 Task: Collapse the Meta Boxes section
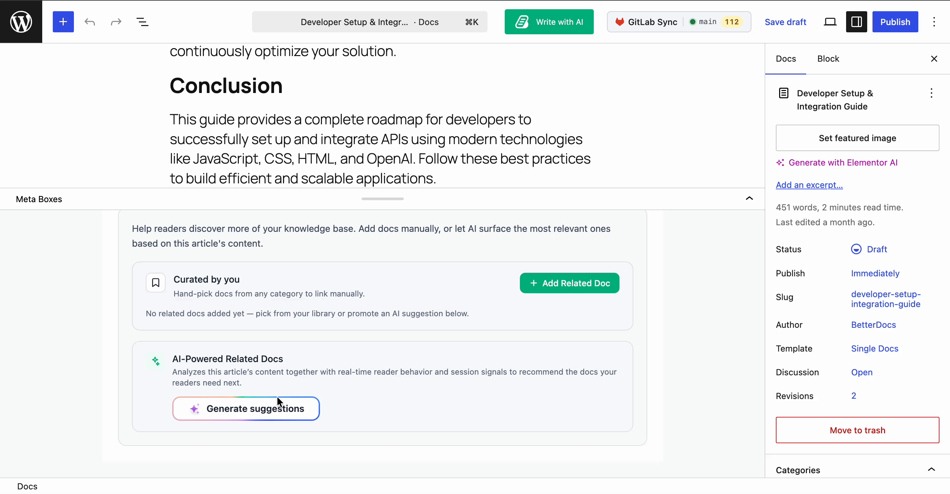coord(749,199)
